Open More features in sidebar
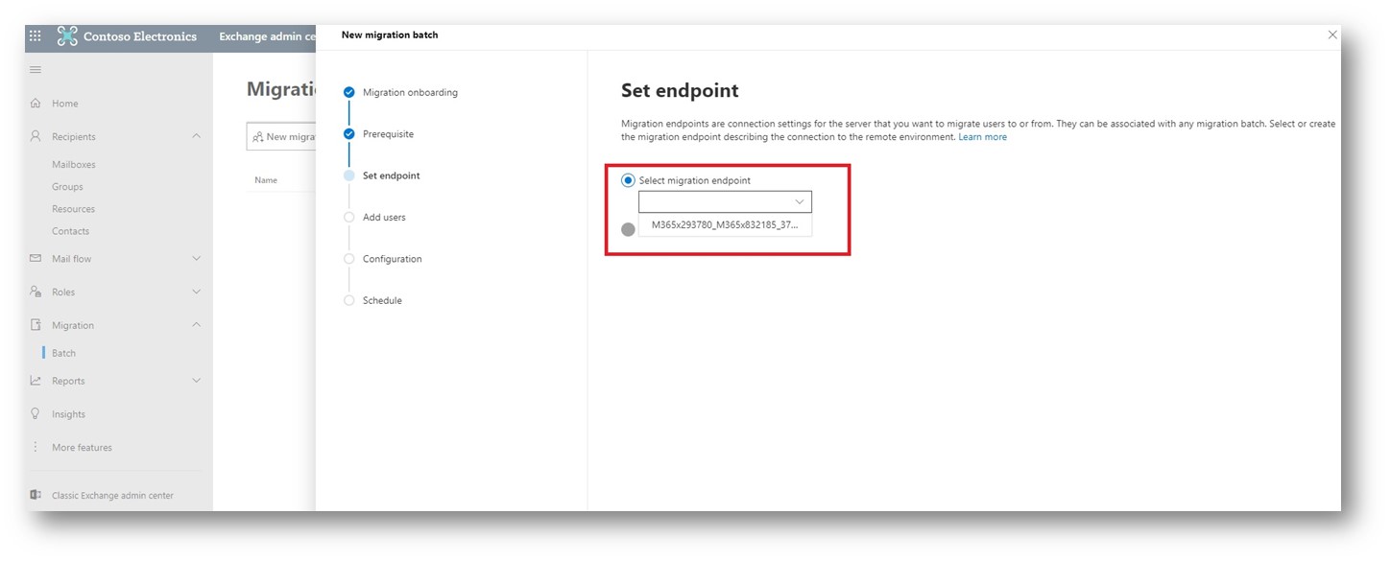 [82, 447]
